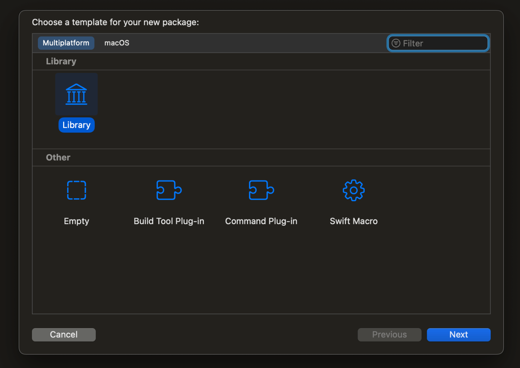Click the Other section header

(x=58, y=158)
